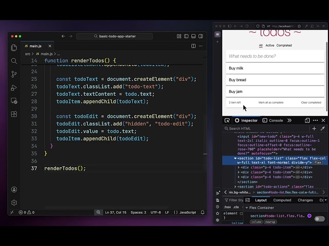Image resolution: width=329 pixels, height=246 pixels.
Task: Open editor More Actions menu
Action: pos(201,46)
